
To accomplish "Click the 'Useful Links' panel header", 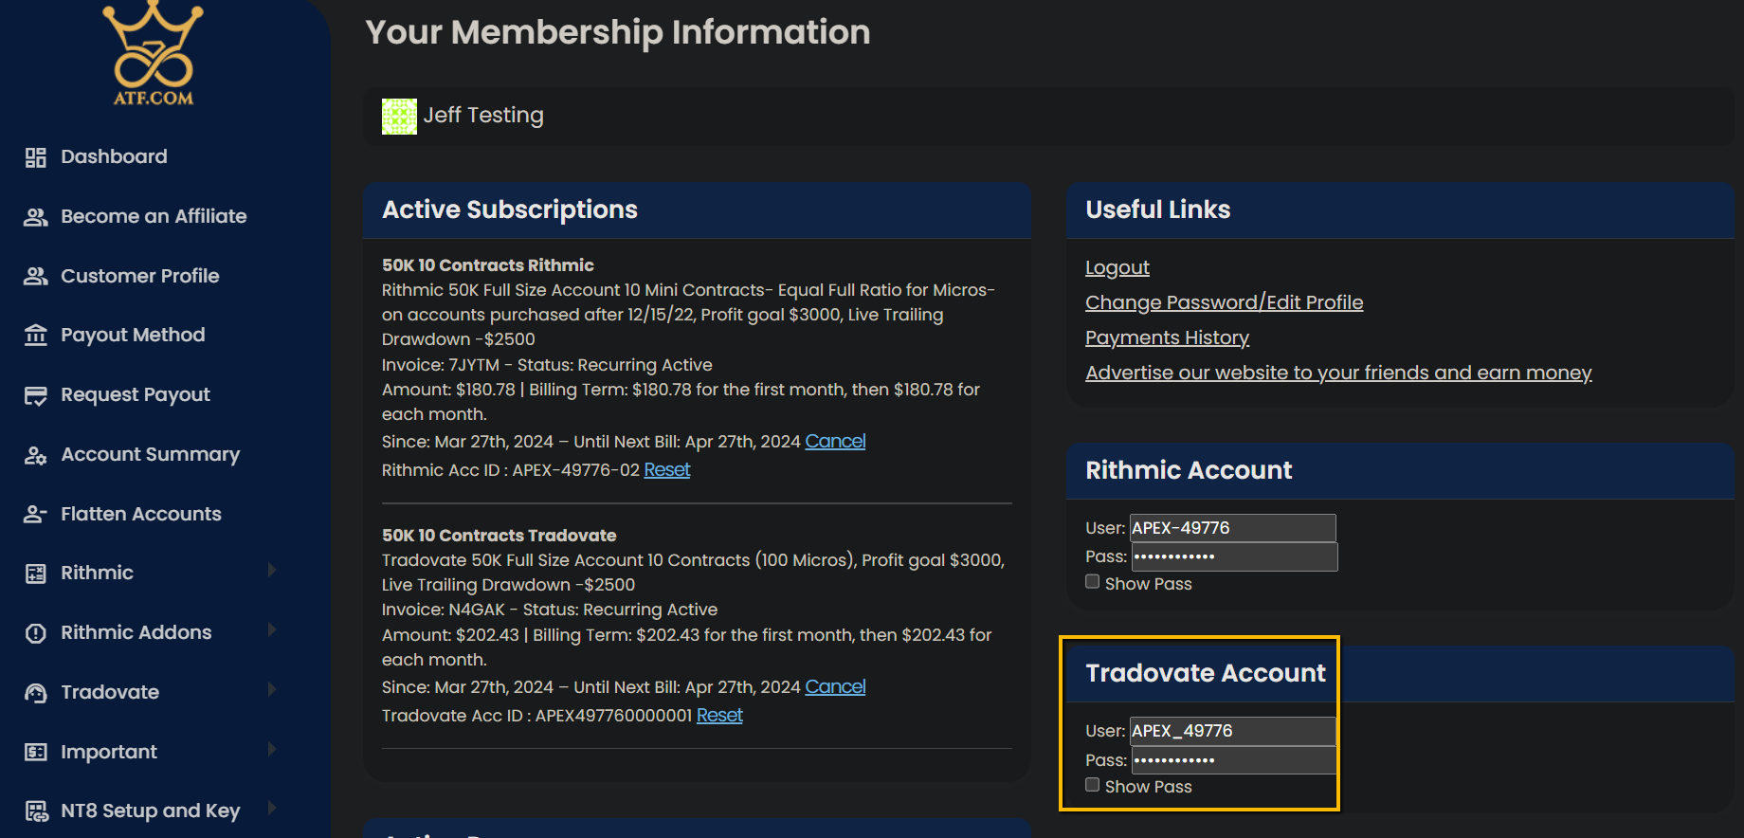I will 1400,209.
